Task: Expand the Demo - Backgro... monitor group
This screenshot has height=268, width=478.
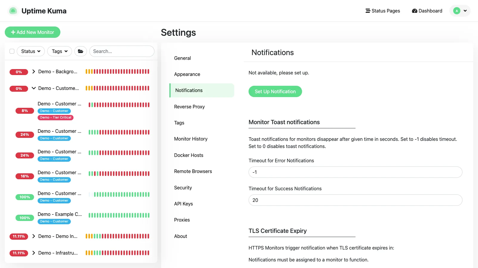Action: [x=34, y=71]
